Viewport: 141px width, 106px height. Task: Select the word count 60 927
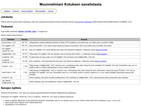point(25,54)
